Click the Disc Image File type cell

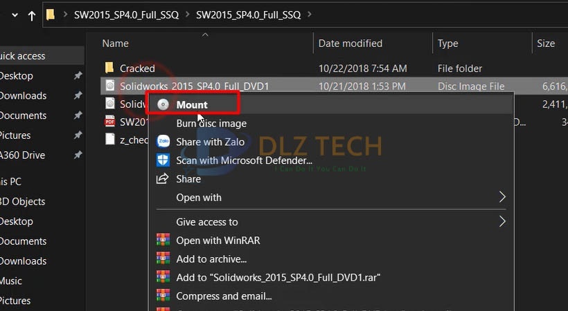click(471, 86)
